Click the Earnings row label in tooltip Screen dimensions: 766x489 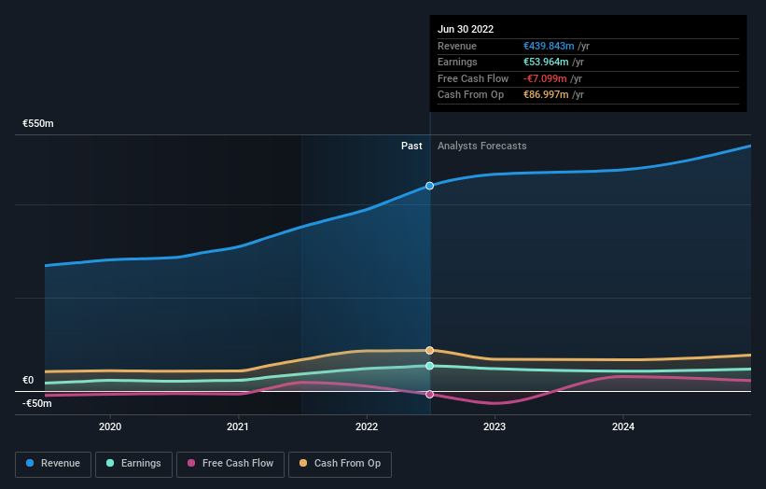click(457, 62)
